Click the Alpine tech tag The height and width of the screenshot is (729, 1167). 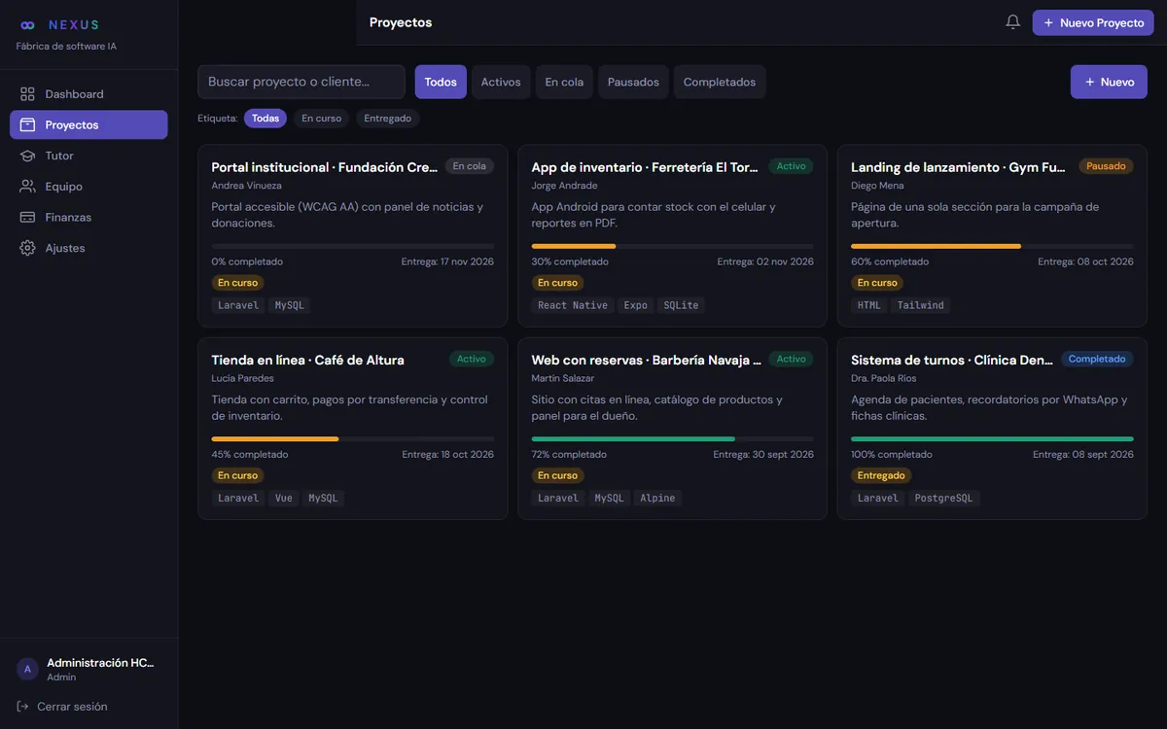click(657, 498)
